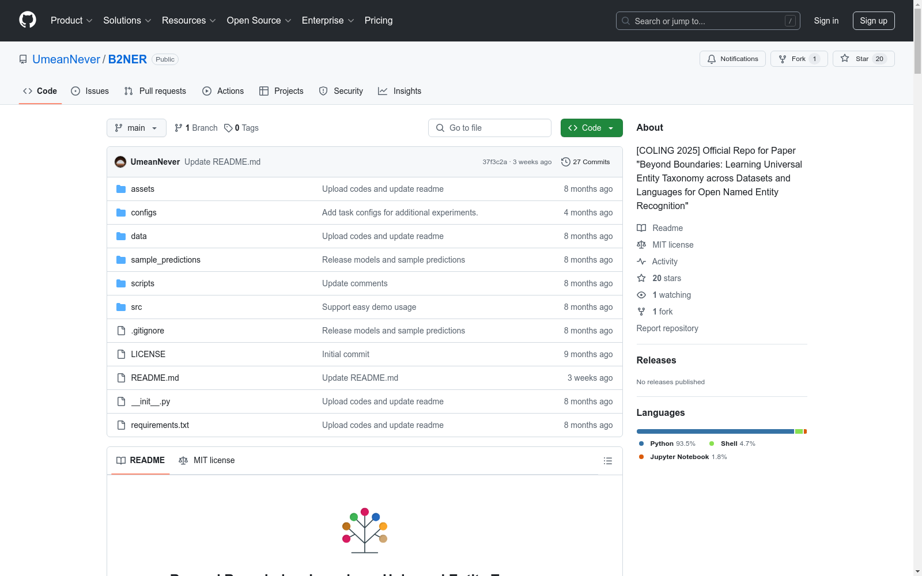The image size is (922, 576).
Task: Click the book icon next to Readme in About
Action: click(641, 228)
